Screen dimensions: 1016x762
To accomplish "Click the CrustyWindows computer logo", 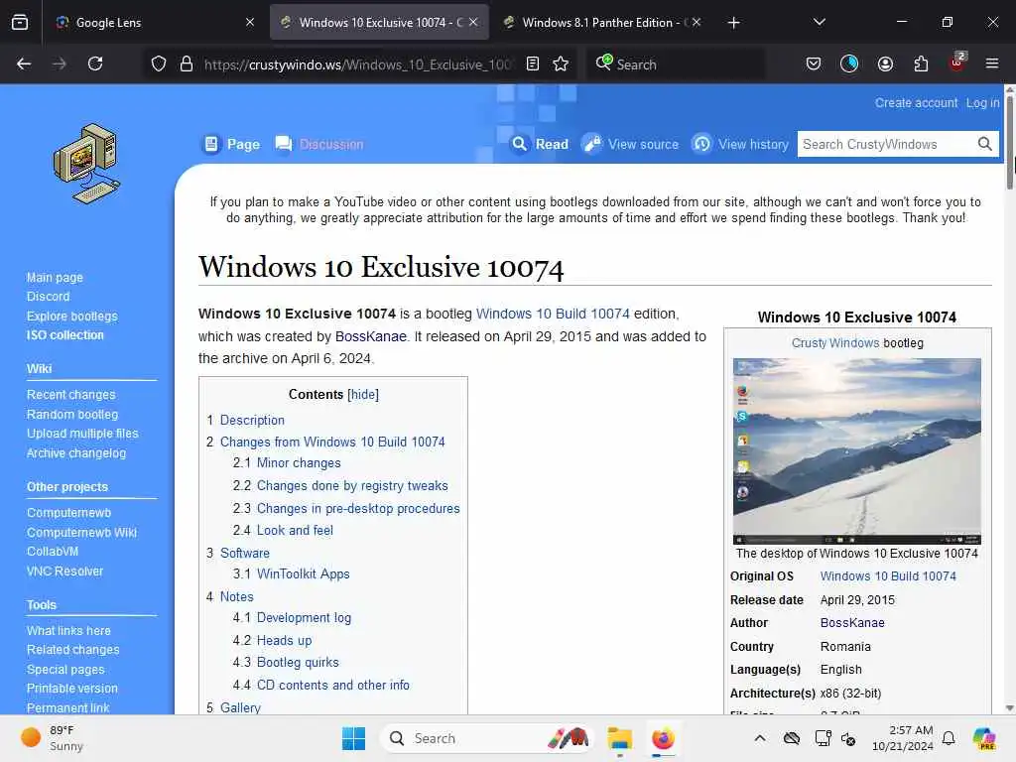I will (x=86, y=164).
